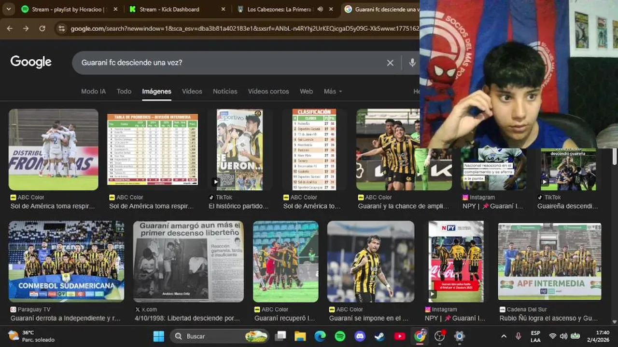The image size is (618, 347).
Task: Open 'Guaraní derrota a Independiente' link
Action: tap(66, 319)
